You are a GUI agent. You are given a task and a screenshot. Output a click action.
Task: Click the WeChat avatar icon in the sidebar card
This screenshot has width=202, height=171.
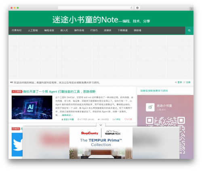point(150,107)
